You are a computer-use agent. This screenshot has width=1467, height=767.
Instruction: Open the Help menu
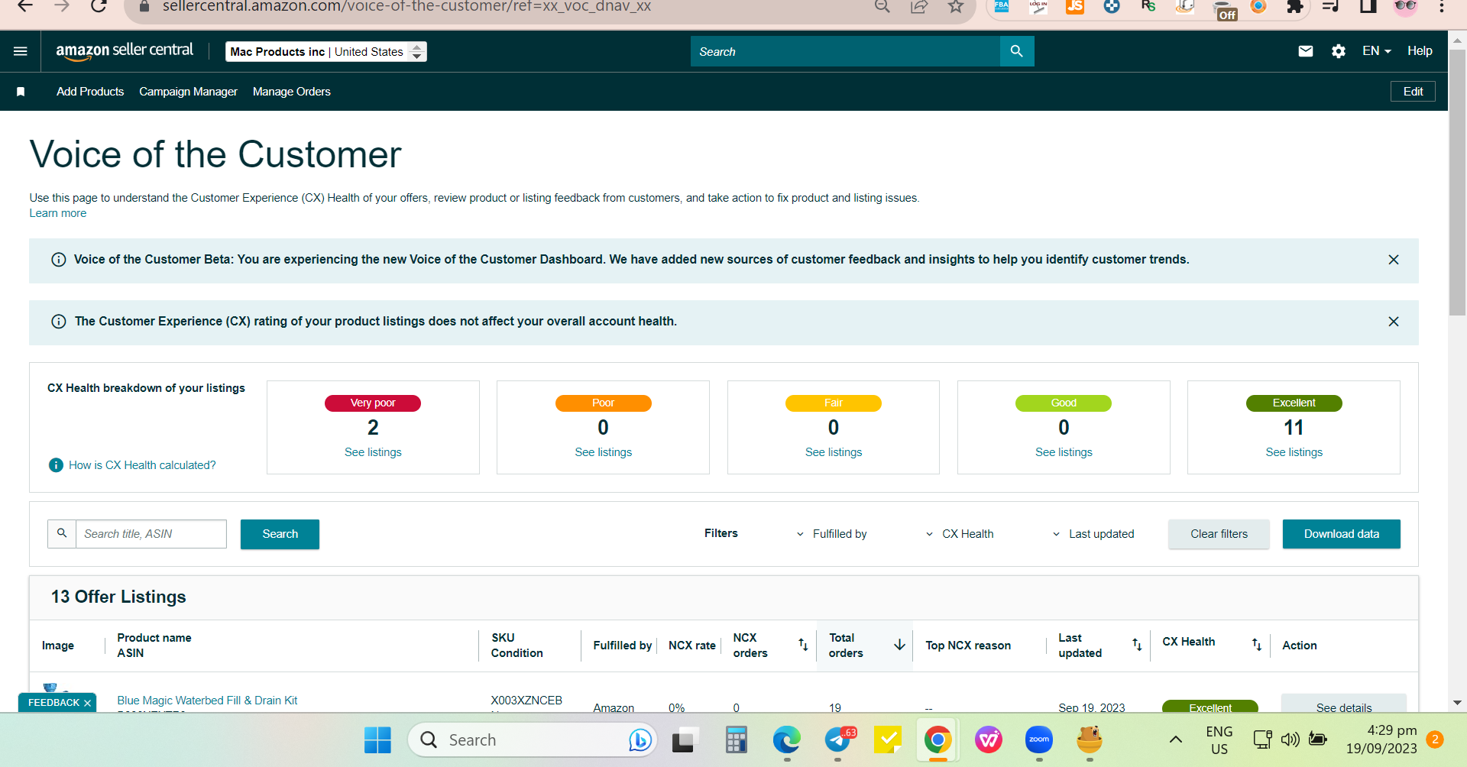point(1420,51)
